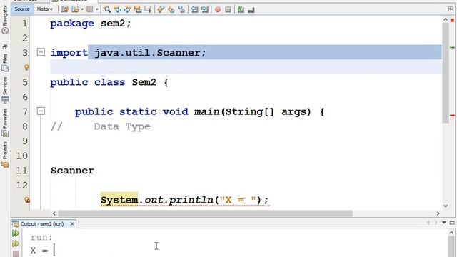Go to Previous Bookmark icon
Screen dimensions: 457x257
point(161,9)
